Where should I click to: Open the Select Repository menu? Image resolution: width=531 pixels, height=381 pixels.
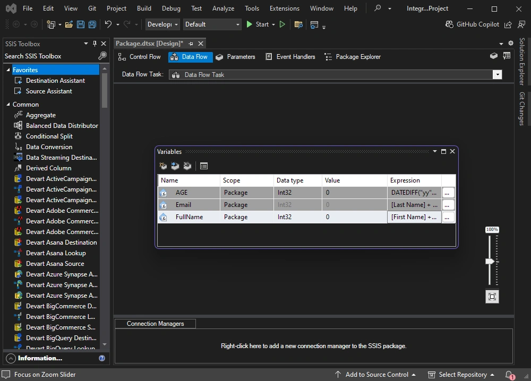[x=461, y=375]
